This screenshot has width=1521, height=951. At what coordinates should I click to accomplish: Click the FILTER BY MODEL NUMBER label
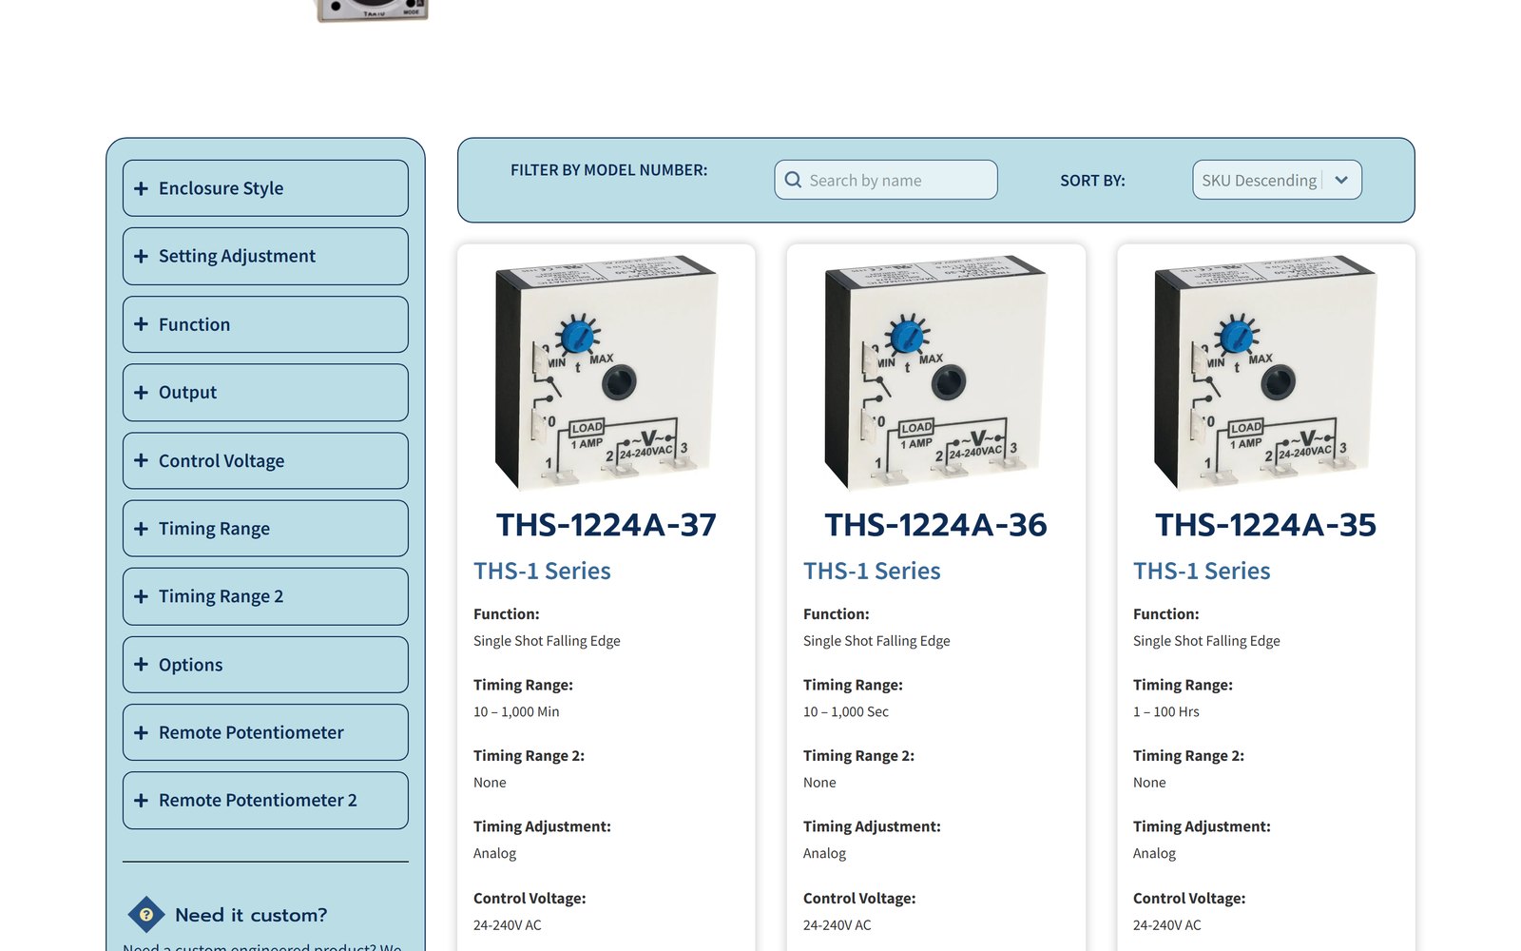coord(608,170)
